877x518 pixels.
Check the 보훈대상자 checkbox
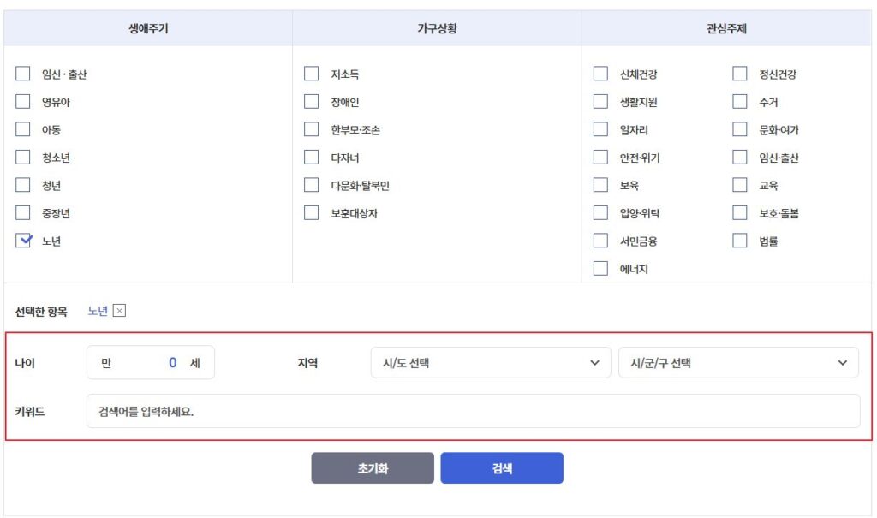point(312,213)
